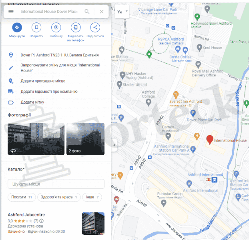Viewport: 249px width, 240px height.
Task: Click the search text International House Dover Place
Action: (49, 12)
